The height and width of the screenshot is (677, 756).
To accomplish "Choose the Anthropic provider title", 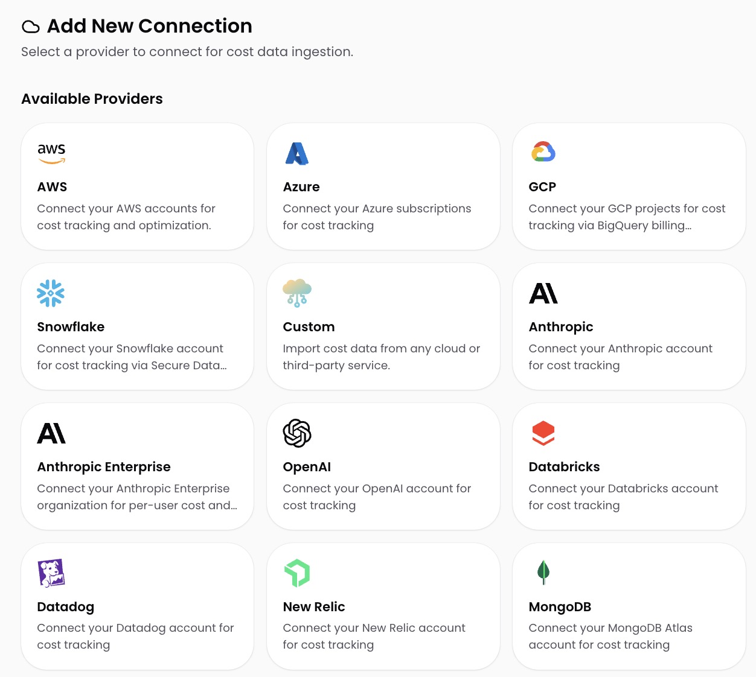I will (x=561, y=327).
